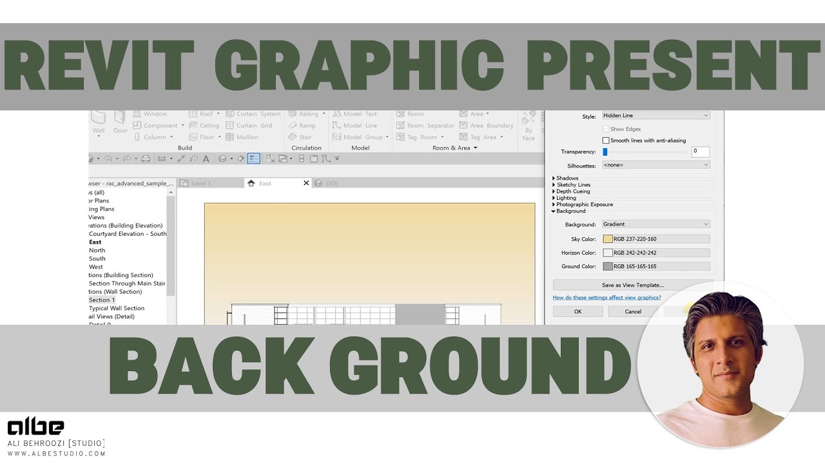
Task: Choose the Tag Room tool
Action: pos(420,137)
